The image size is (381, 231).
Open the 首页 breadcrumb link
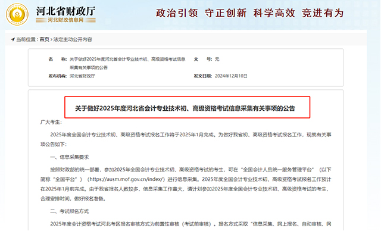[45, 39]
